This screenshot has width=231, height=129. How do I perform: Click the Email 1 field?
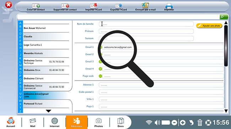tap(163, 47)
